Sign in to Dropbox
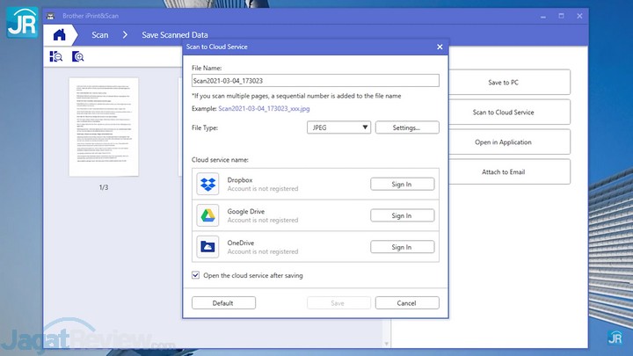The image size is (633, 356). 402,184
